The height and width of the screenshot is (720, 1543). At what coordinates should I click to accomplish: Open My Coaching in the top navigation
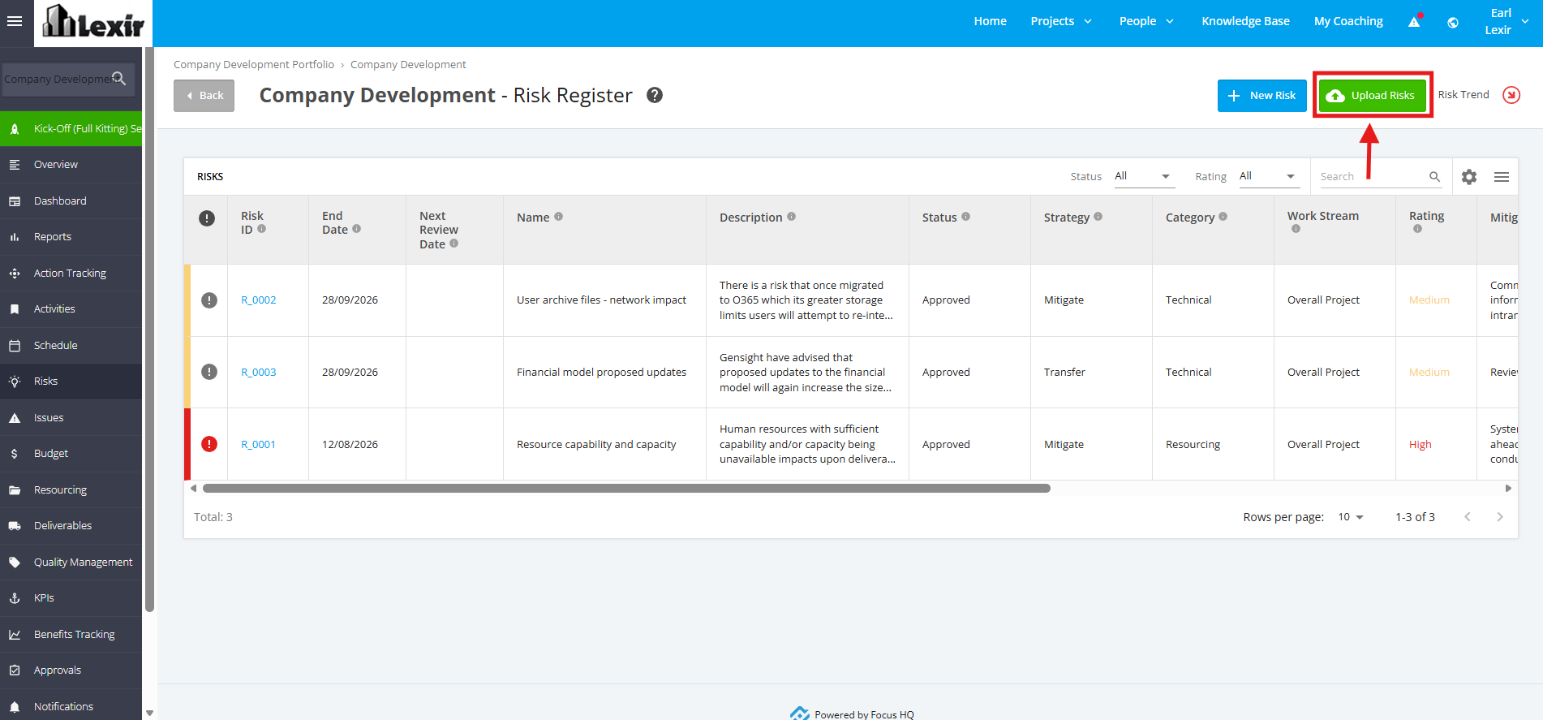[1348, 21]
